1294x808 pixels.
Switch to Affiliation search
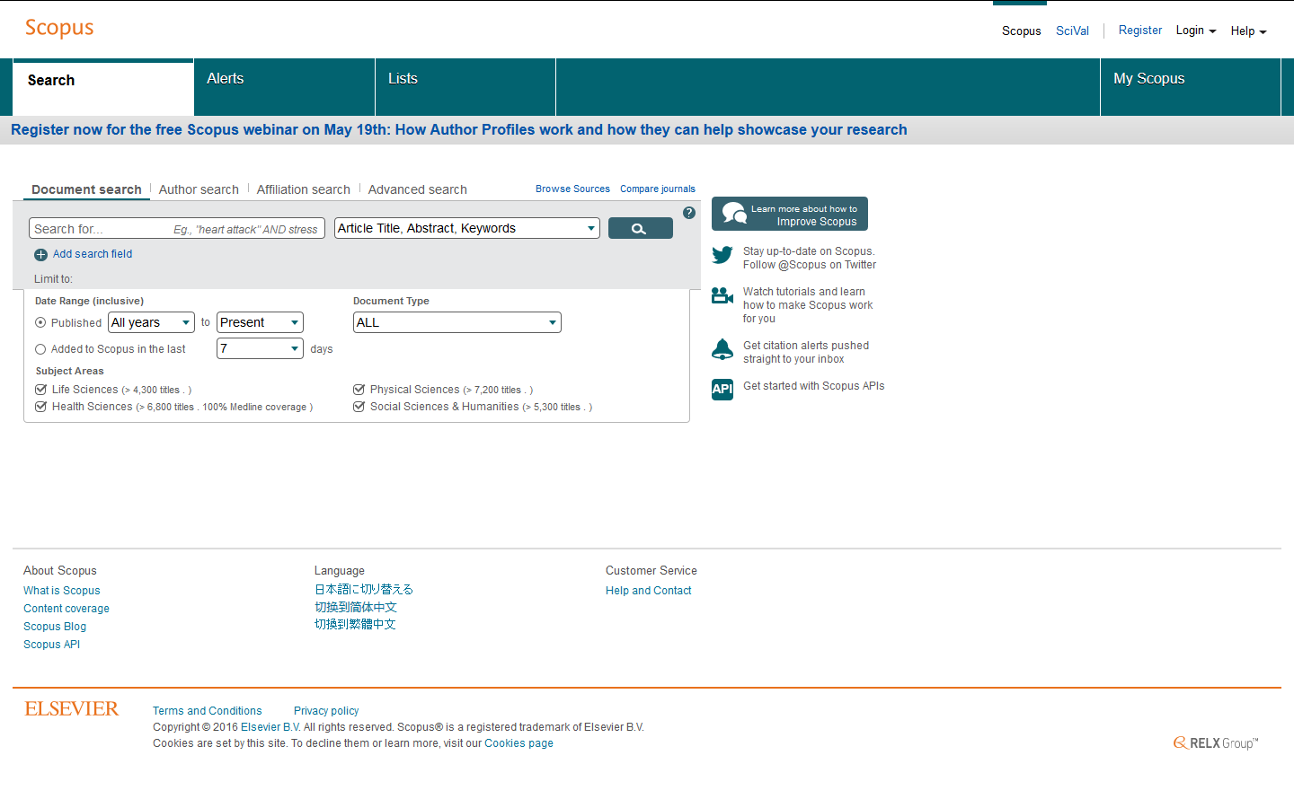(304, 189)
